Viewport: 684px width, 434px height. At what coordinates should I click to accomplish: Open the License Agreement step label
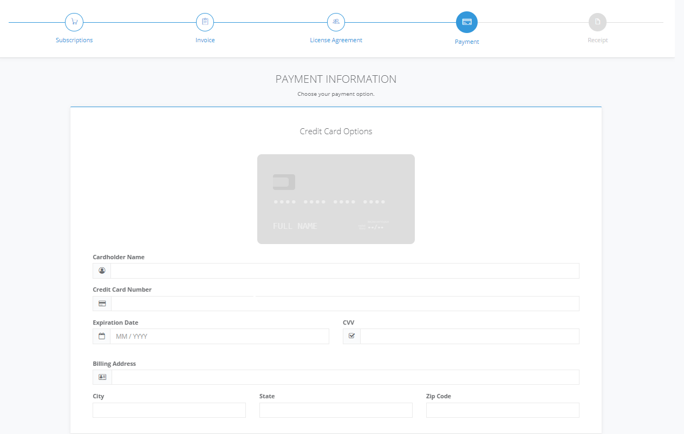pos(336,40)
